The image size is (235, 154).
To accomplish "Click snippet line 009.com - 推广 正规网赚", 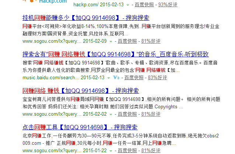I will [x=99, y=143].
